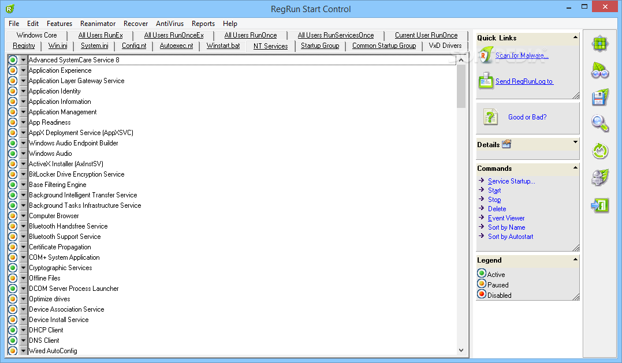Open the Features menu
Image resolution: width=622 pixels, height=363 pixels.
pos(59,24)
